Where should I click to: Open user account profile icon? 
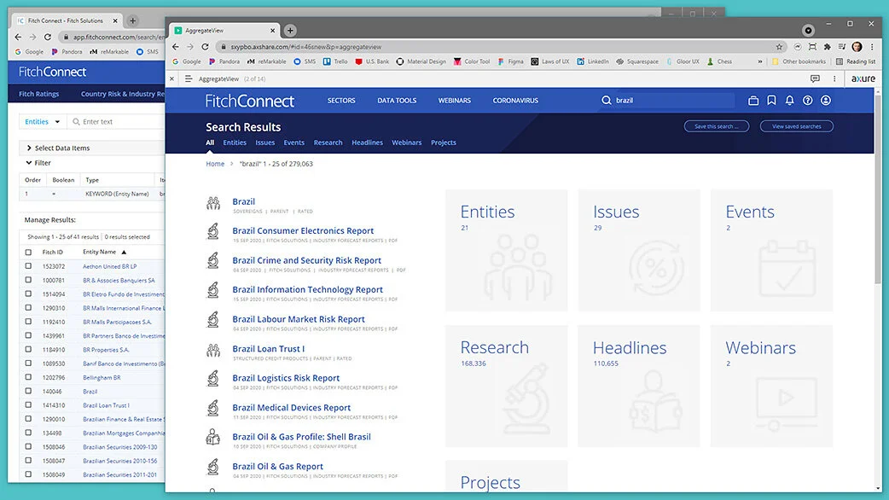pos(826,101)
